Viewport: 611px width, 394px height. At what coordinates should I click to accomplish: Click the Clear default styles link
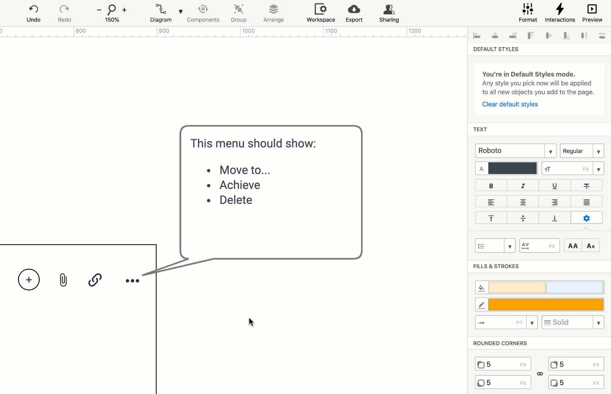coord(510,104)
